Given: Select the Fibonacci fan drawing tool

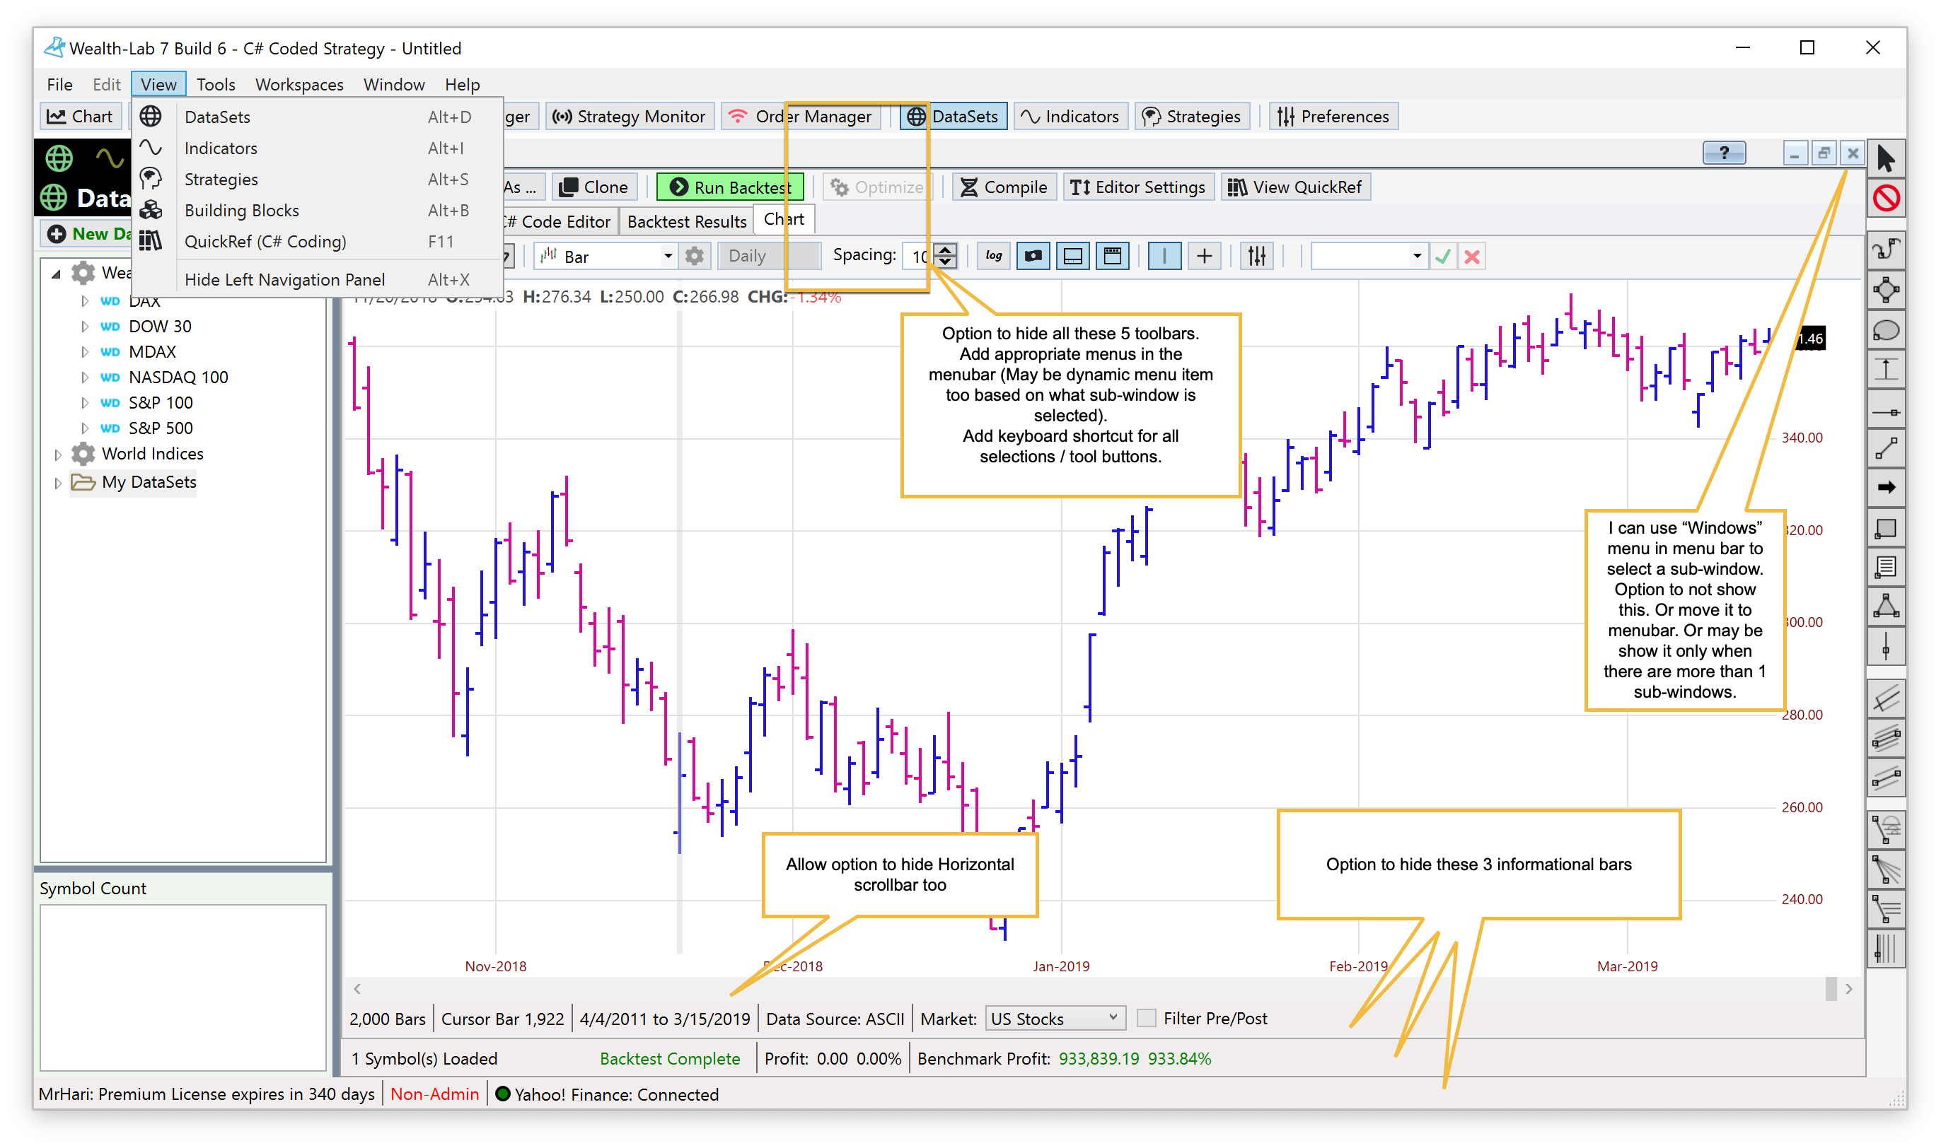Looking at the screenshot, I should click(x=1885, y=869).
